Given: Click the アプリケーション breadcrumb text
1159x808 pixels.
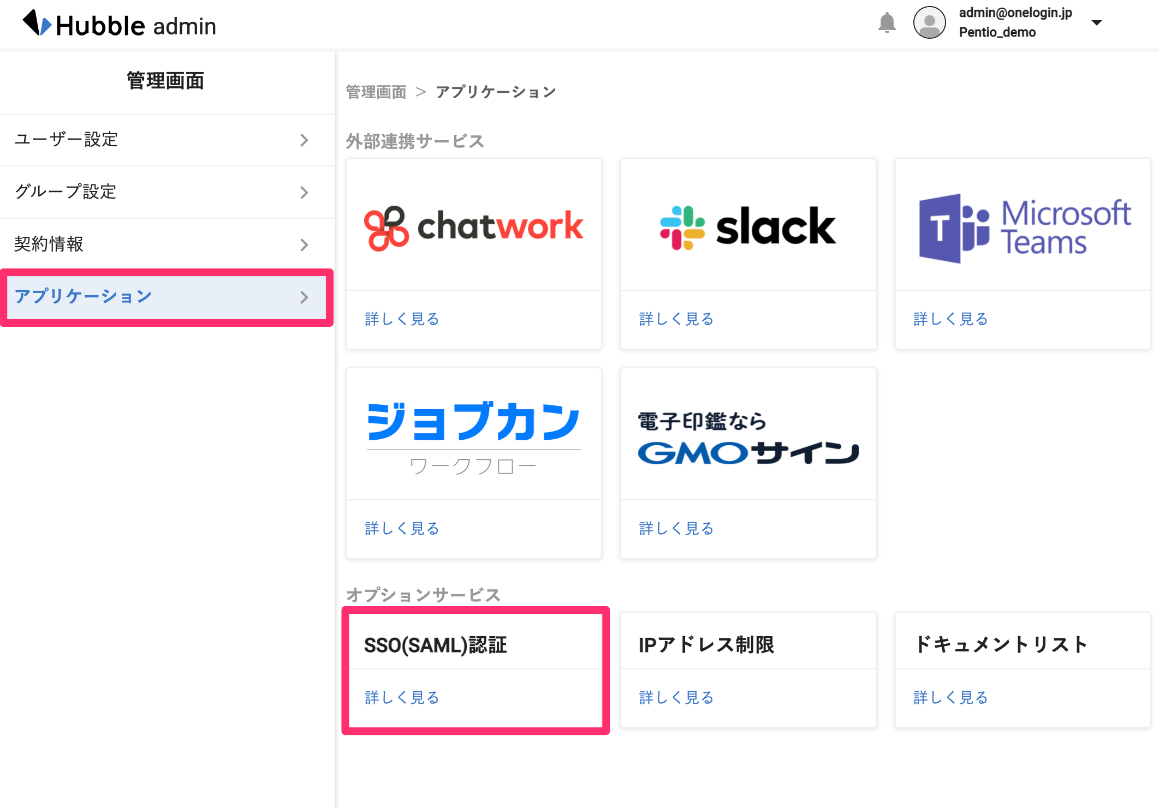Looking at the screenshot, I should [x=496, y=92].
